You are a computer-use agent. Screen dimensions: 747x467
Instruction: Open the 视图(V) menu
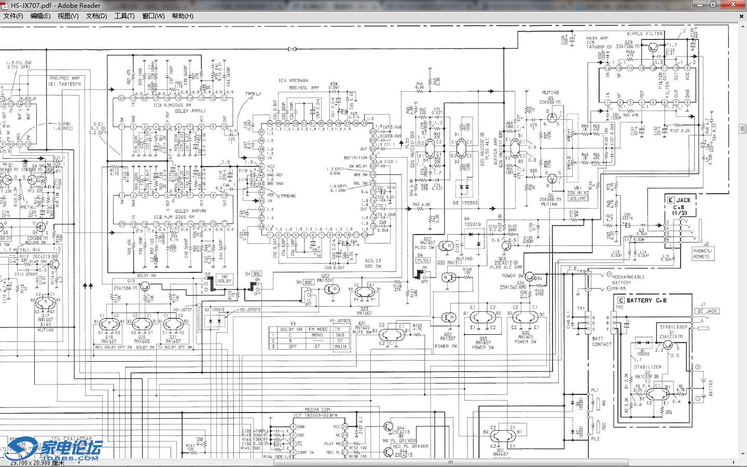[68, 16]
